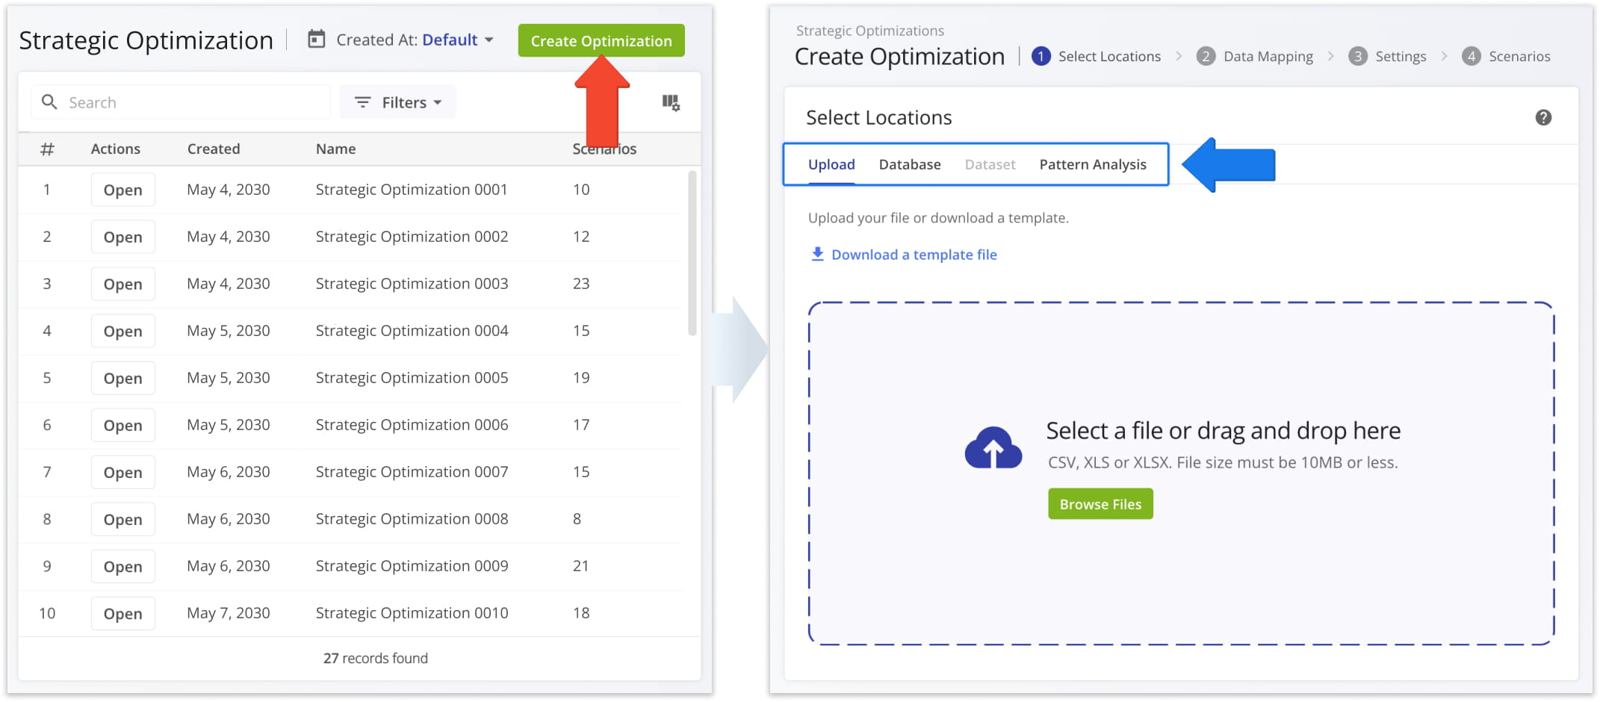Image resolution: width=1600 pixels, height=702 pixels.
Task: Select step 4 Scenarios circle
Action: point(1471,57)
